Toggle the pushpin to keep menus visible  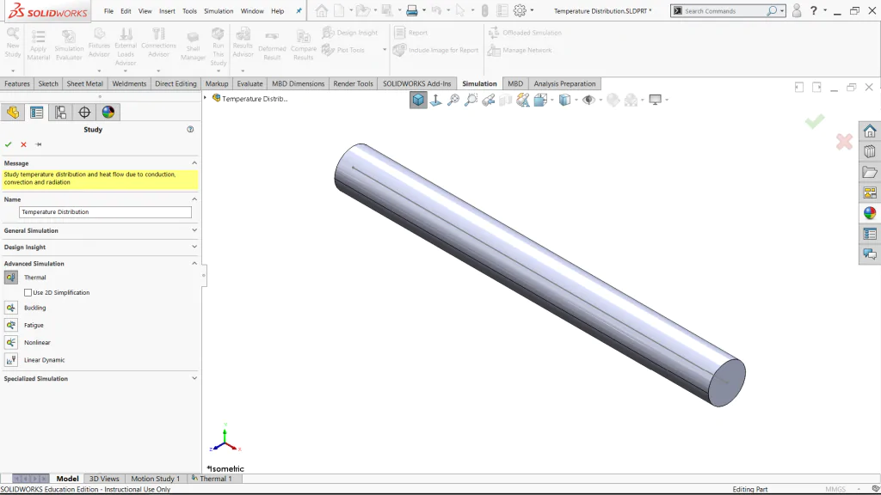299,10
